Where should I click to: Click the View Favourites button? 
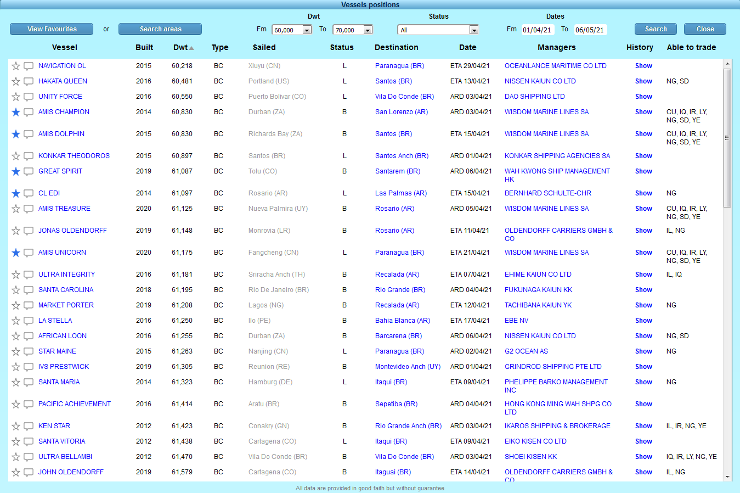[x=52, y=29]
